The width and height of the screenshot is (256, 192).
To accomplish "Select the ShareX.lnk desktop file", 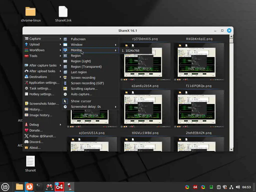I will (x=63, y=14).
